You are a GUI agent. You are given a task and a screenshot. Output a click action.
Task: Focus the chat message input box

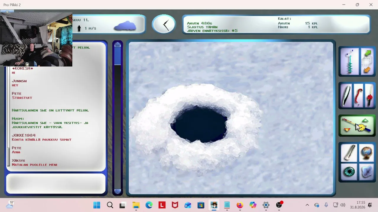click(56, 183)
